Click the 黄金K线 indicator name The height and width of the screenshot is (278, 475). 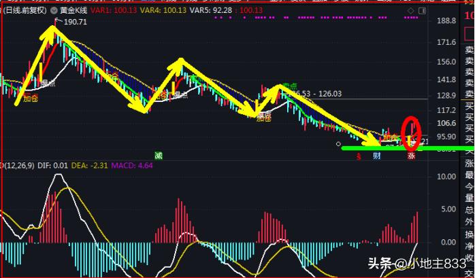[x=73, y=11]
